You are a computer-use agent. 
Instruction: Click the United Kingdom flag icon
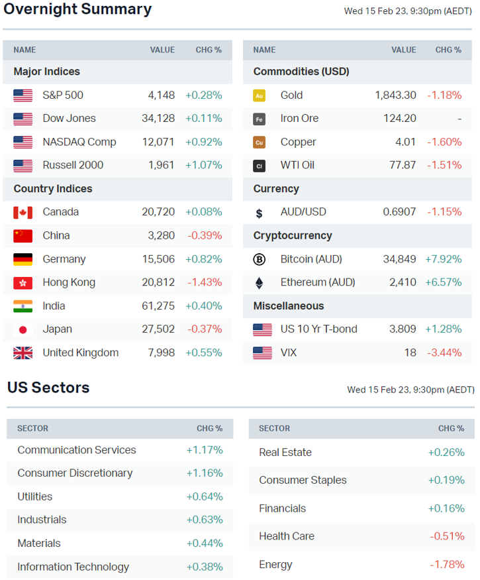tap(23, 353)
